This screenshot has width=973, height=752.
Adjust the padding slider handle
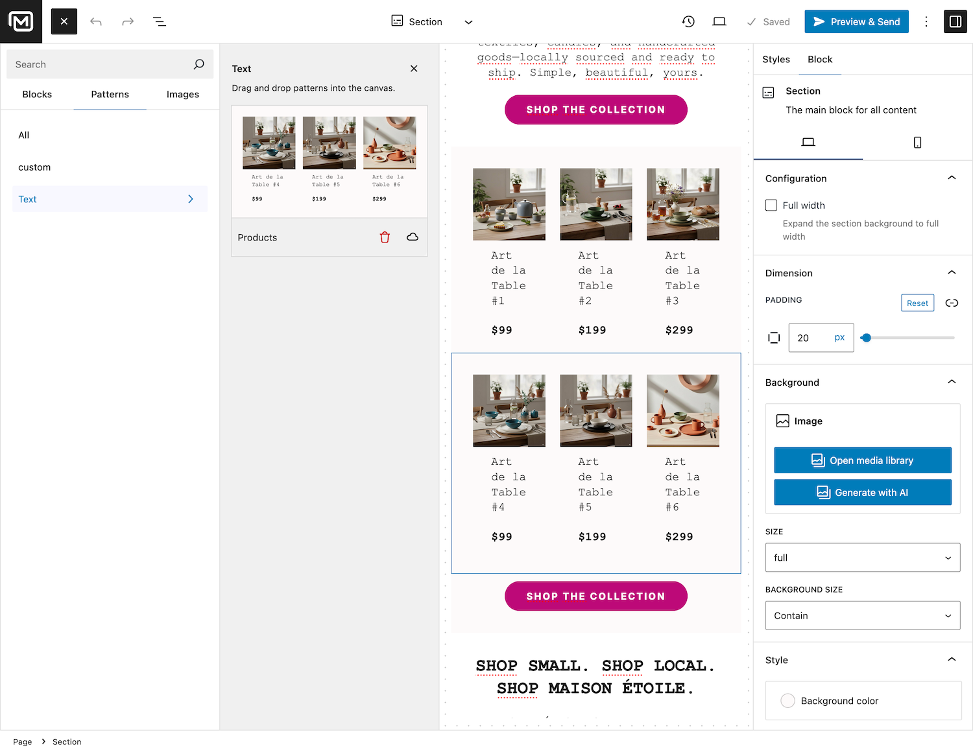tap(866, 338)
